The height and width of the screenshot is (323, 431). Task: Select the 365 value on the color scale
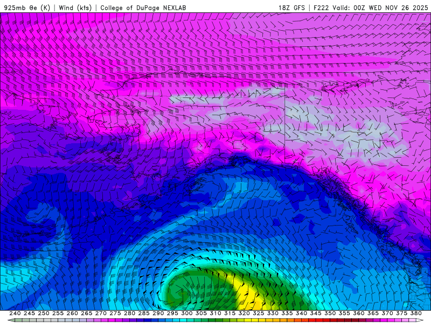pos(373,313)
